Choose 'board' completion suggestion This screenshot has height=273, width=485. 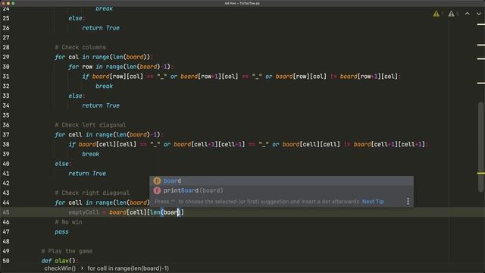[x=281, y=180]
